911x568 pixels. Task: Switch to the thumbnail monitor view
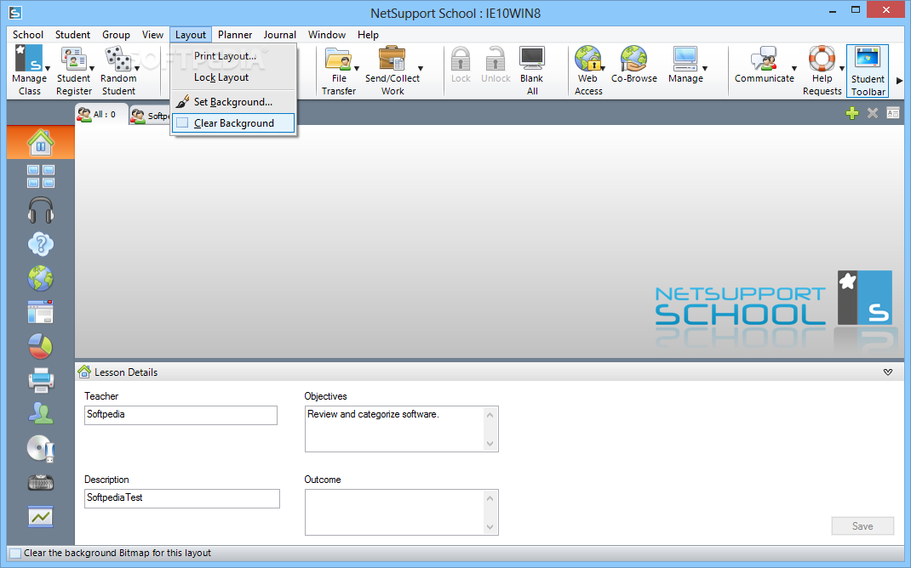[x=41, y=176]
